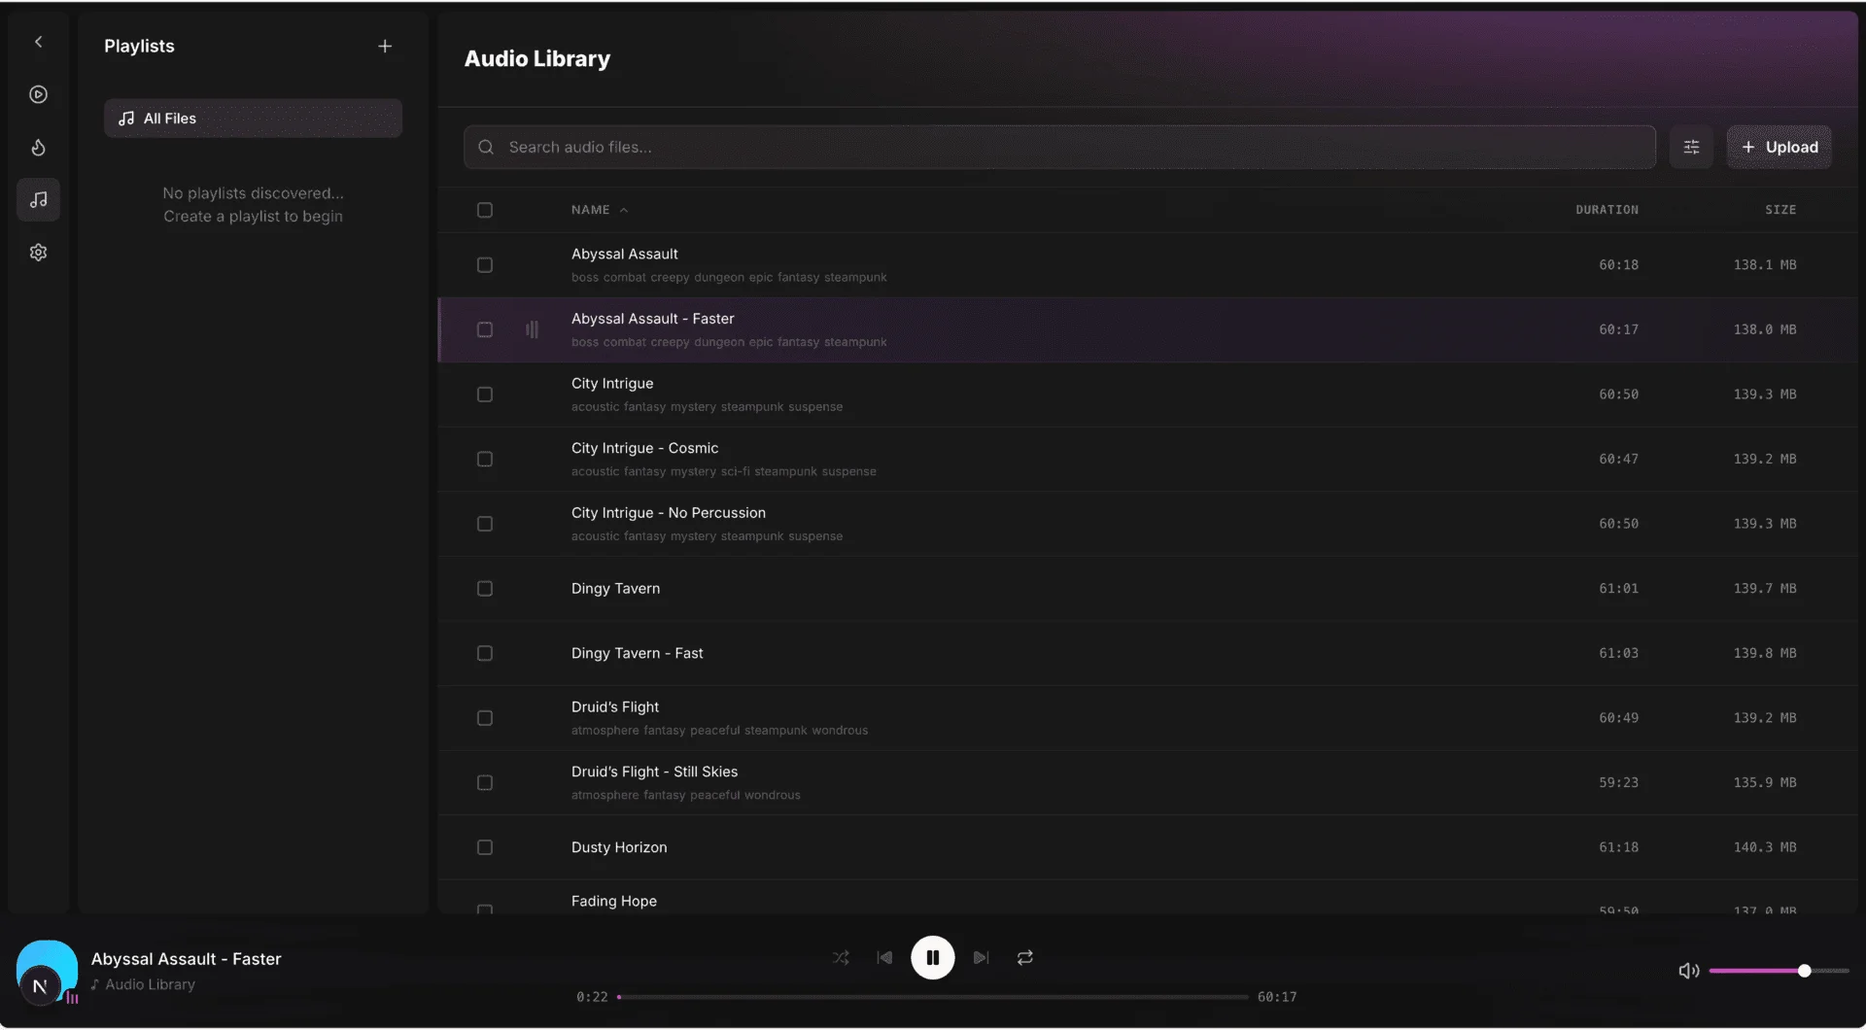
Task: Select the All Files playlist item
Action: coord(253,119)
